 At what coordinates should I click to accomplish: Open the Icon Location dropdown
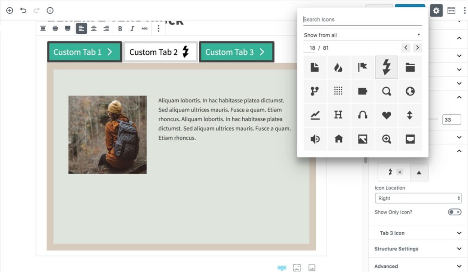pos(418,198)
